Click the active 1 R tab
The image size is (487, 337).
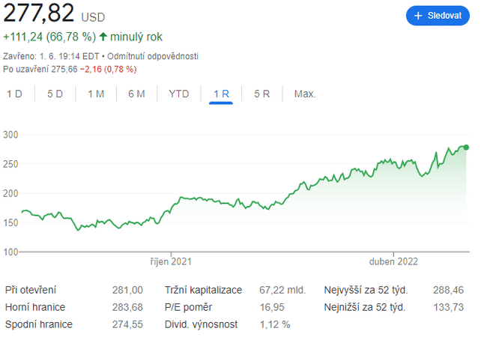(221, 94)
